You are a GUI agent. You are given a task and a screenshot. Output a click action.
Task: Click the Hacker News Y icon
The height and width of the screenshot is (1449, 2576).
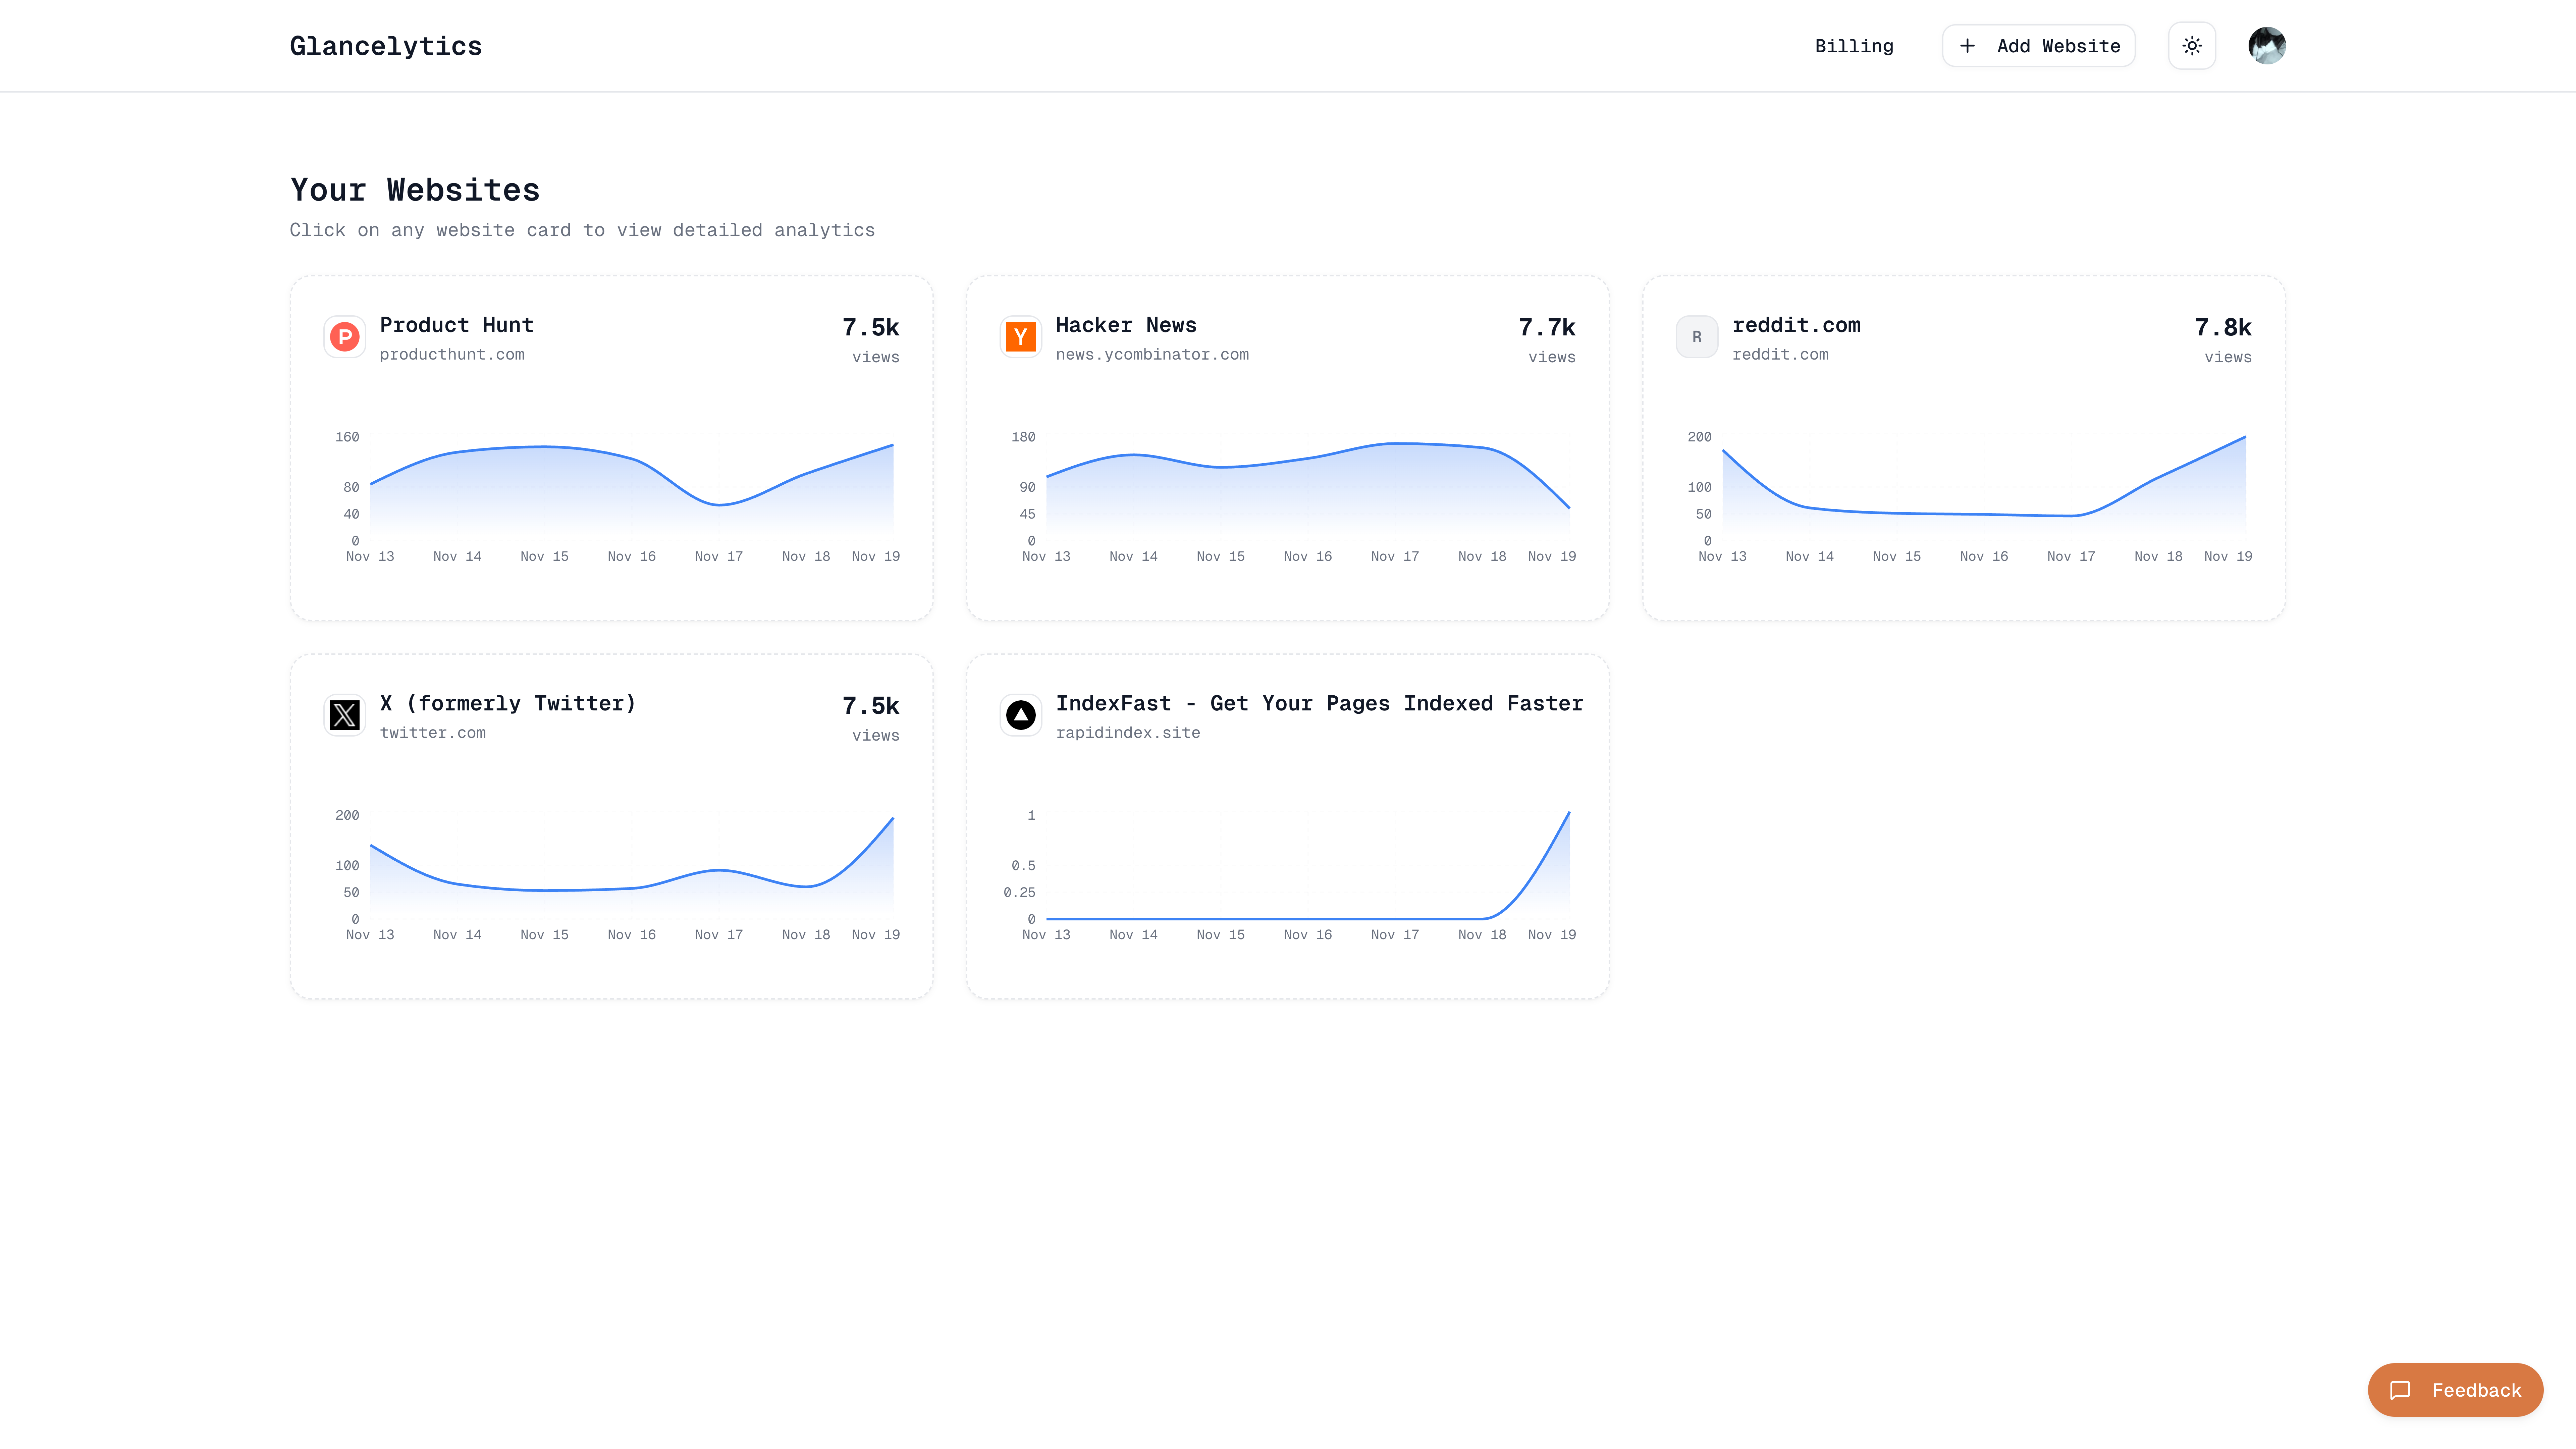coord(1020,337)
